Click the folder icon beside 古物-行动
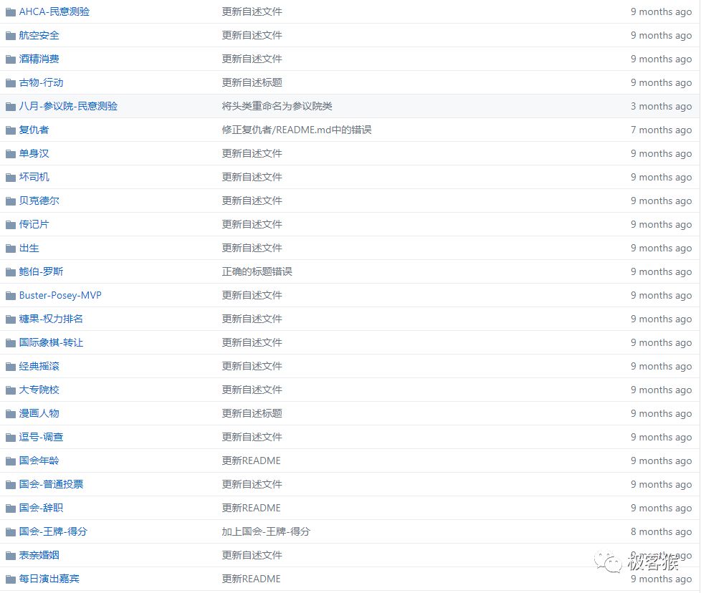 [x=11, y=83]
